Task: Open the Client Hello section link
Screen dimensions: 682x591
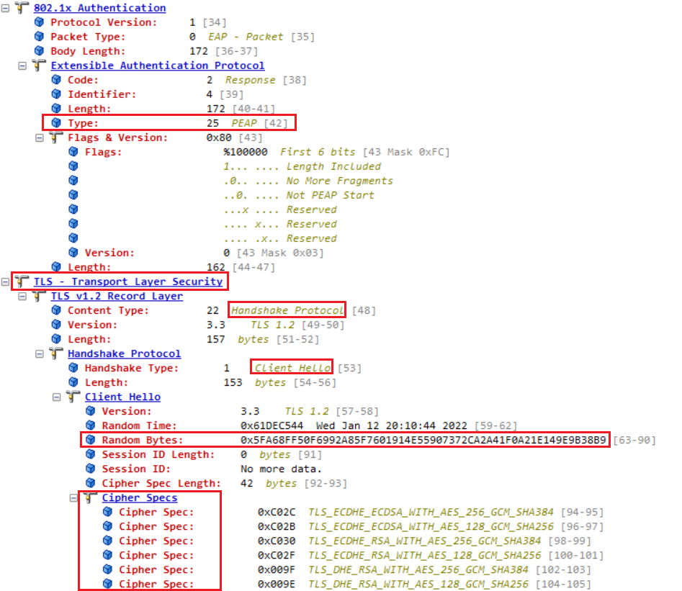Action: [122, 397]
